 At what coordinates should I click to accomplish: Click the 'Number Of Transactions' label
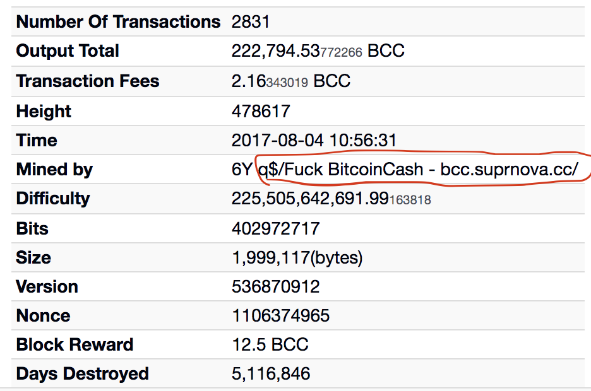click(118, 22)
